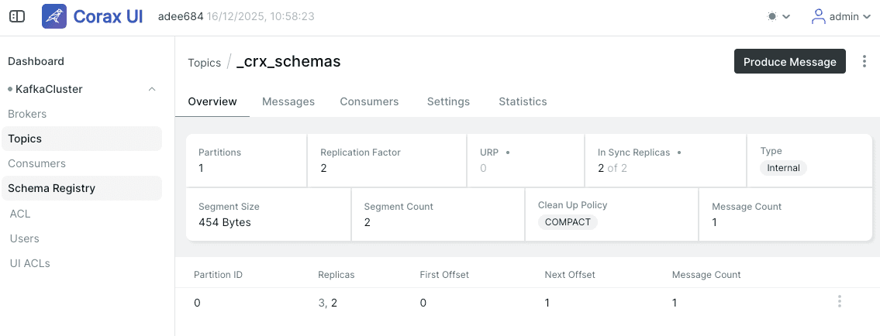880x336 pixels.
Task: Open ACL in the sidebar
Action: (x=20, y=214)
